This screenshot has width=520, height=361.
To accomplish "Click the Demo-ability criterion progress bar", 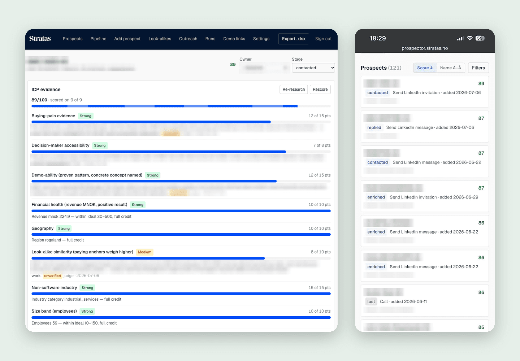I will point(181,181).
